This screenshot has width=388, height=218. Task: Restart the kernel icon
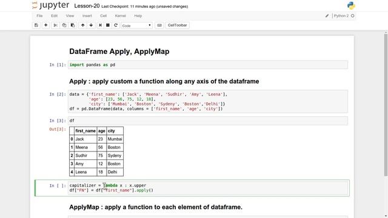116,25
